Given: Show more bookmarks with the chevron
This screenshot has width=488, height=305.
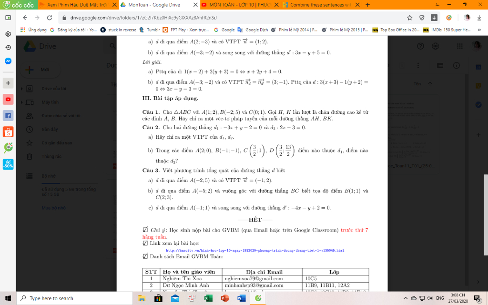Looking at the screenshot, I should click(479, 30).
